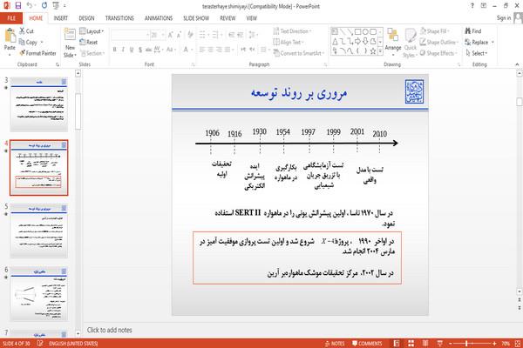Screen dimensions: 523x348
Task: Click COMMENTS button in status bar
Action: tap(367, 344)
